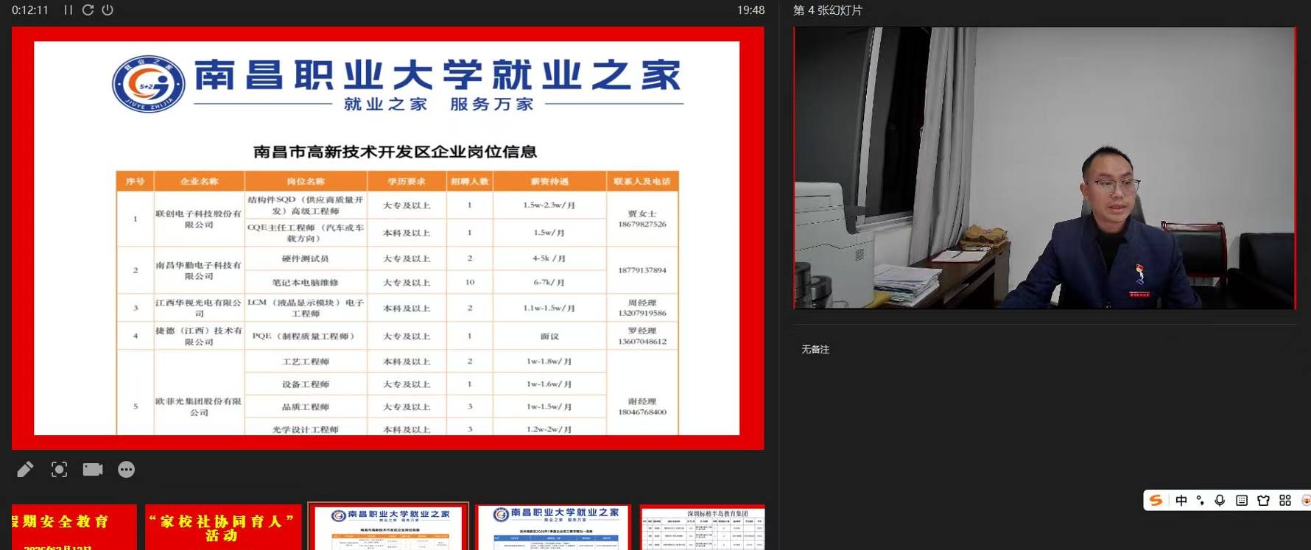The width and height of the screenshot is (1311, 550).
Task: Open the "家校社协同育人"活动 slide thumbnail
Action: pyautogui.click(x=223, y=527)
